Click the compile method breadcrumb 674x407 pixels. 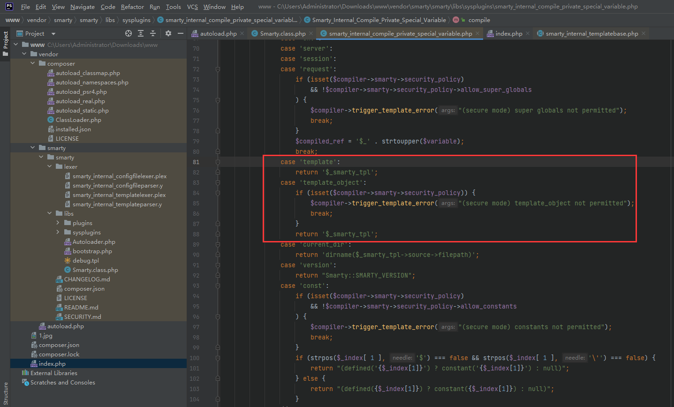(x=479, y=20)
